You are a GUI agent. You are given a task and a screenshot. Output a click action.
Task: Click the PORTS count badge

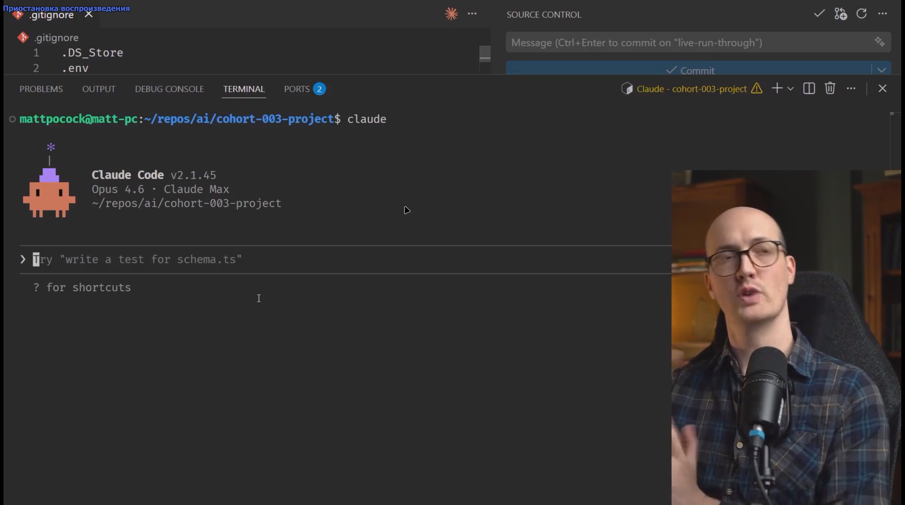click(x=319, y=89)
